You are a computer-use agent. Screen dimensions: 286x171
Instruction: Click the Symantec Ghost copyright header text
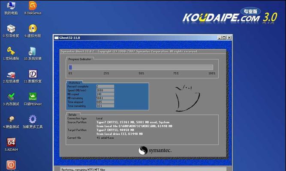[129, 51]
